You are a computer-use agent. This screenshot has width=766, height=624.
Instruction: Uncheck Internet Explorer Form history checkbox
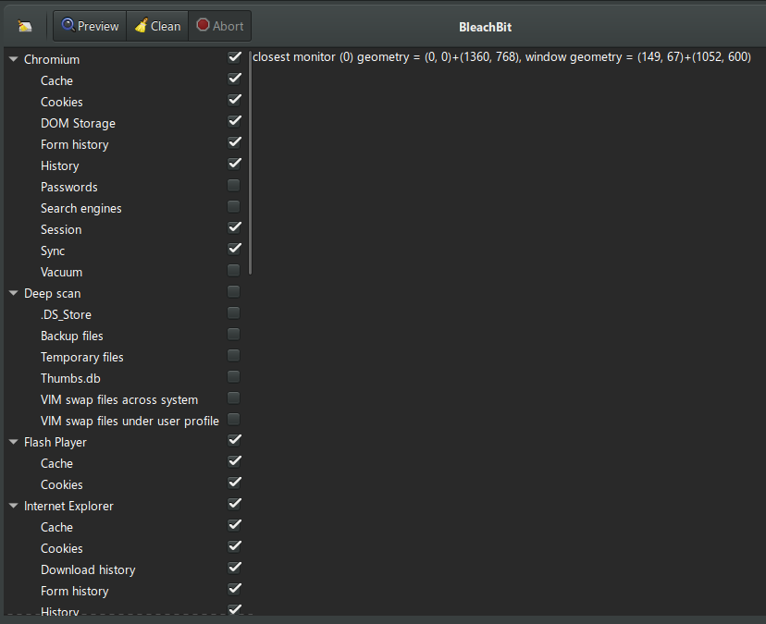point(234,589)
